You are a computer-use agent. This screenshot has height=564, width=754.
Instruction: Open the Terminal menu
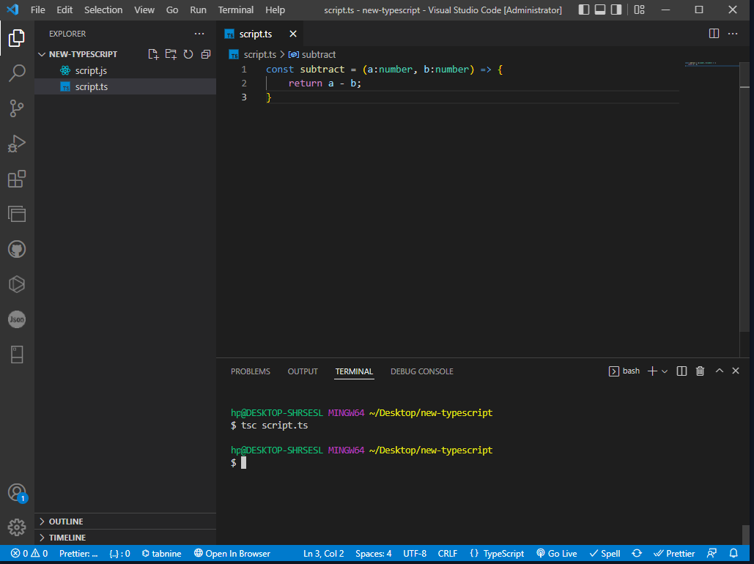pos(236,10)
